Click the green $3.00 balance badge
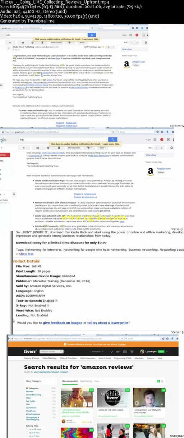184x438 pixels. pyautogui.click(x=161, y=351)
